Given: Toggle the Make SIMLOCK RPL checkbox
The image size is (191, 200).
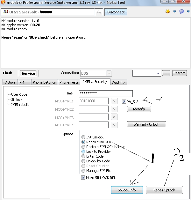Looking at the screenshot, I should pyautogui.click(x=83, y=178).
